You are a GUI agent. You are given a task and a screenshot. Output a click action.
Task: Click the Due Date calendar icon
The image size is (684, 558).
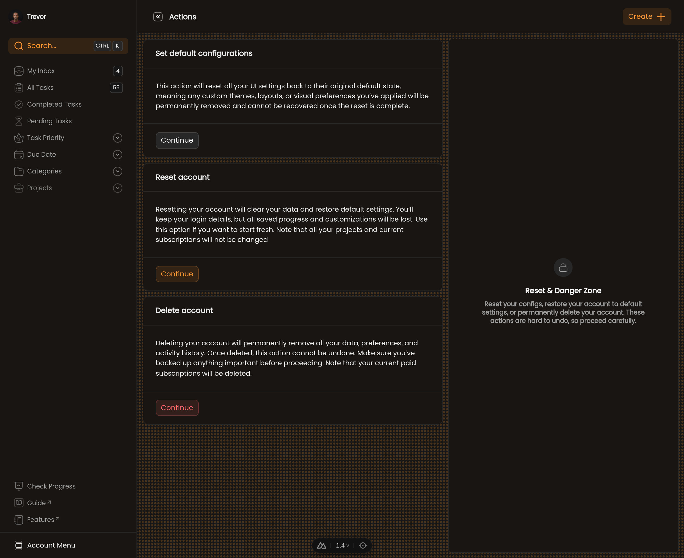[x=19, y=155]
